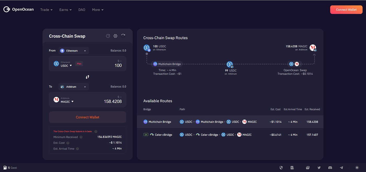
Task: Click the Max amount button
Action: click(x=79, y=64)
